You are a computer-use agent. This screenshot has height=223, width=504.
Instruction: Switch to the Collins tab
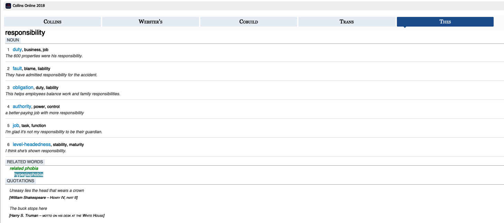point(53,22)
